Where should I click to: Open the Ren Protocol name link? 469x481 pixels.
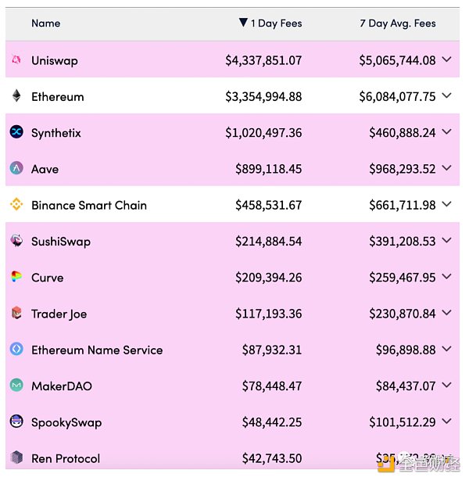click(66, 458)
